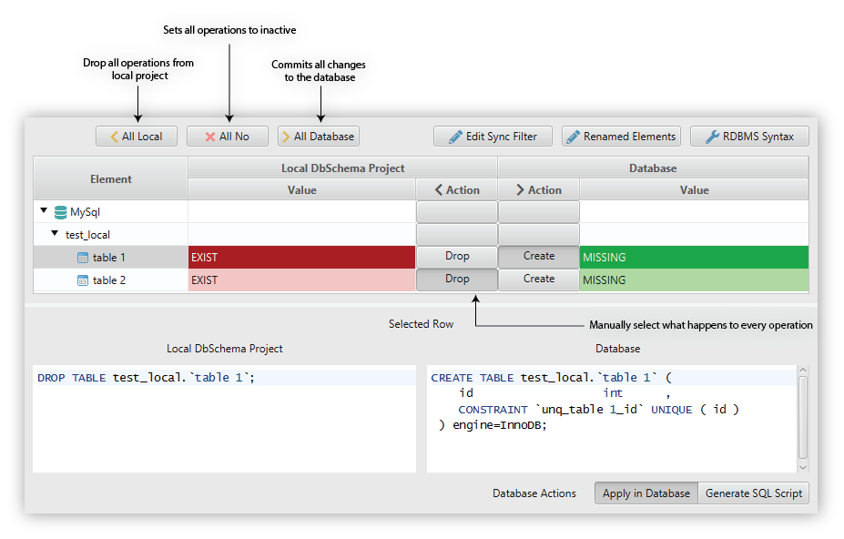Collapse the test_local schema node
Image resolution: width=844 pixels, height=539 pixels.
[x=55, y=234]
